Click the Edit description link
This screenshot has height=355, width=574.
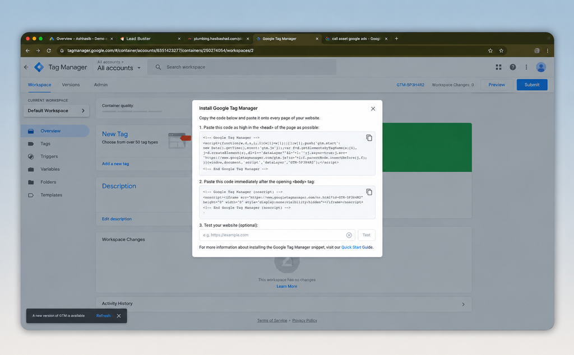117,219
